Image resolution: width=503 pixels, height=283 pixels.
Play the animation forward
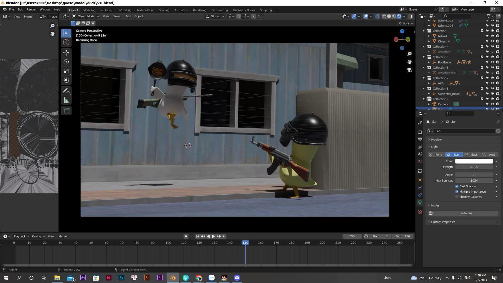213,236
